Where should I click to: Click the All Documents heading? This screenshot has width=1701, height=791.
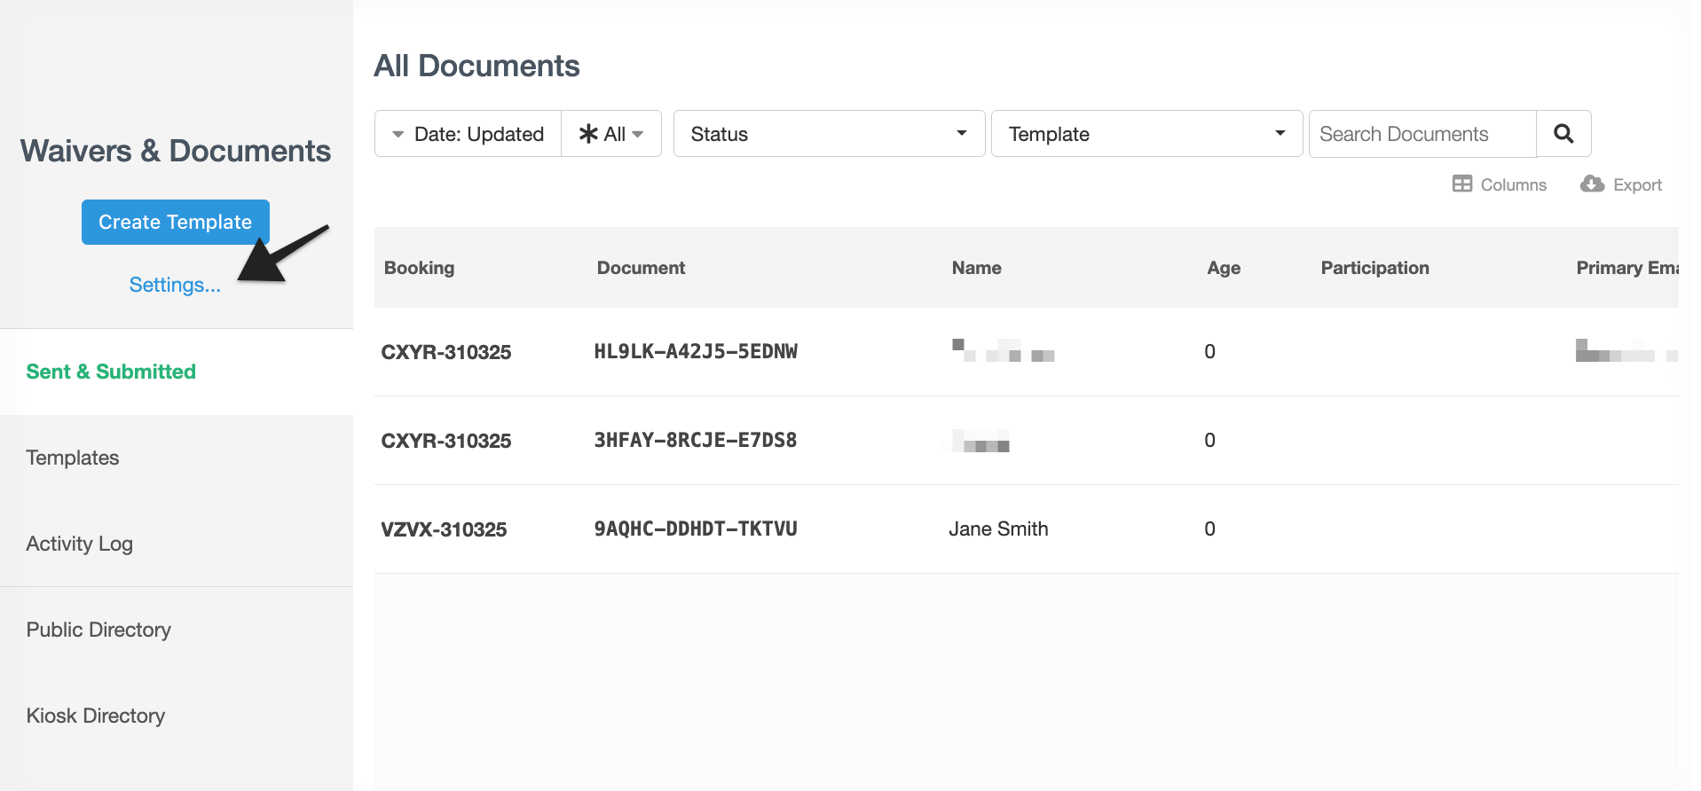click(x=476, y=66)
